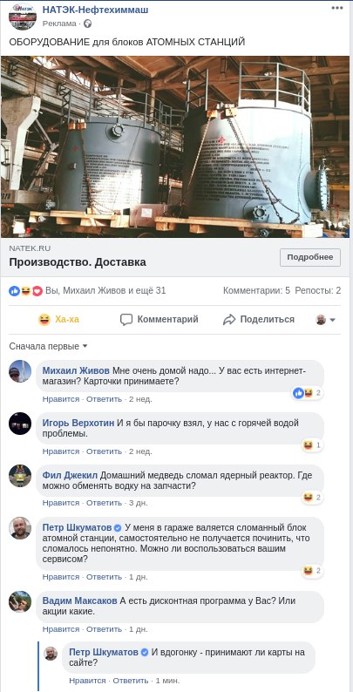Image resolution: width=353 pixels, height=692 pixels.
Task: Toggle the Ха-ха reaction on the post
Action: pyautogui.click(x=58, y=320)
